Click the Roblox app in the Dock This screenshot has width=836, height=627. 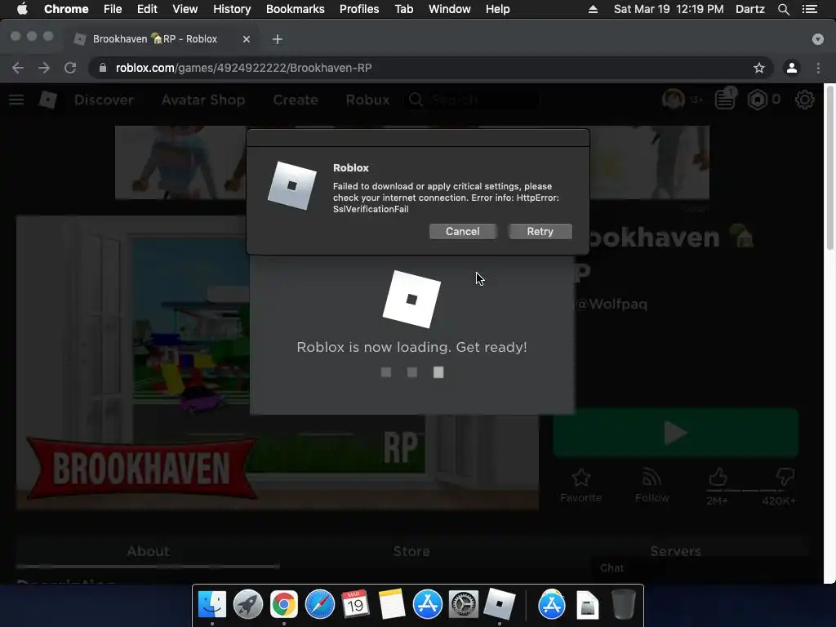(500, 605)
